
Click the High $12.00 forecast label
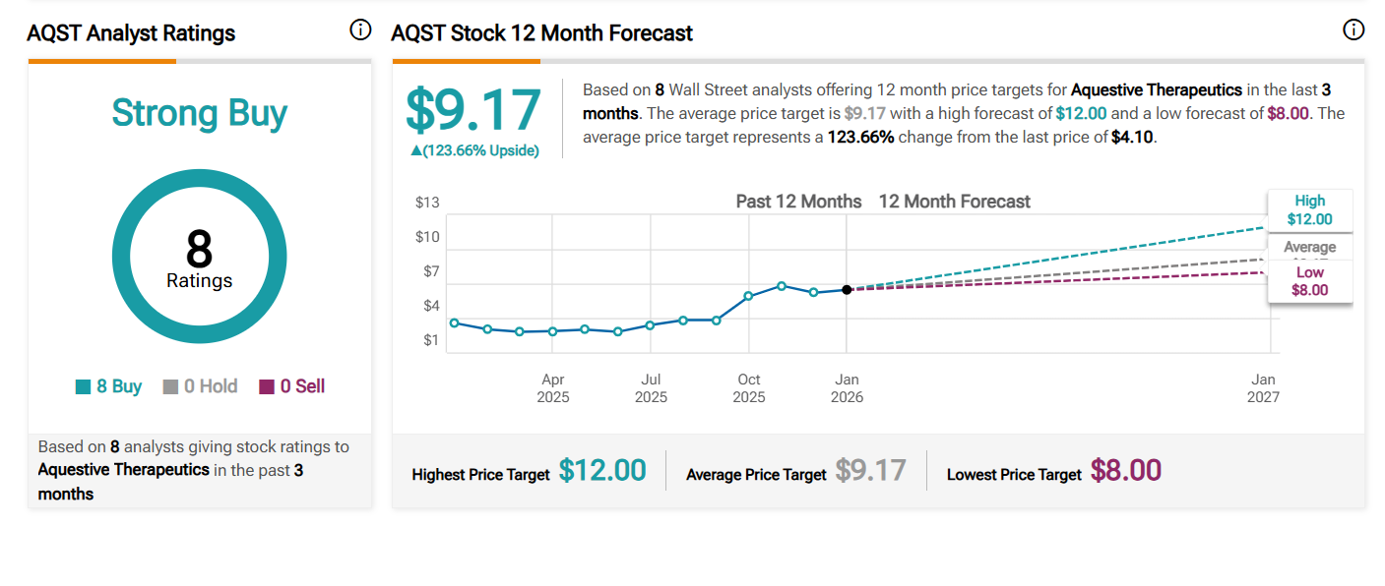1309,210
